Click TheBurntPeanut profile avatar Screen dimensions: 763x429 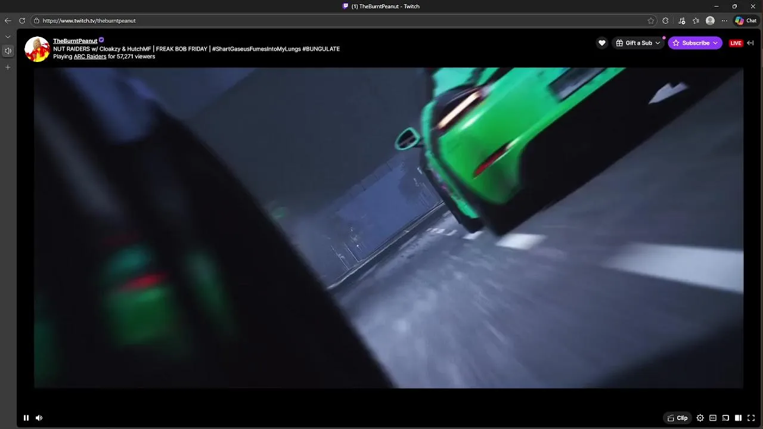(x=37, y=49)
